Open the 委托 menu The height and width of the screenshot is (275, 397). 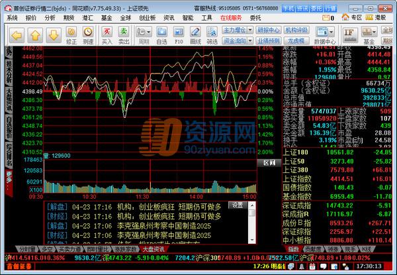click(x=255, y=18)
